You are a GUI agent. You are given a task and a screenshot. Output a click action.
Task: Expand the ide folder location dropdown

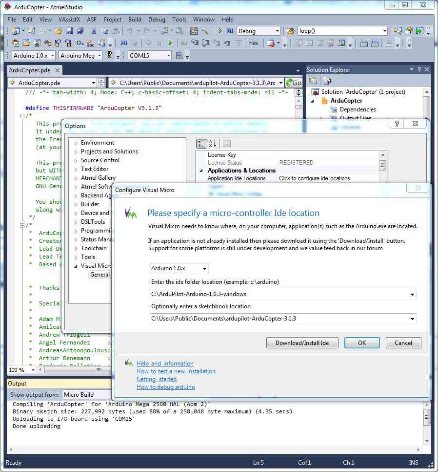click(x=413, y=294)
